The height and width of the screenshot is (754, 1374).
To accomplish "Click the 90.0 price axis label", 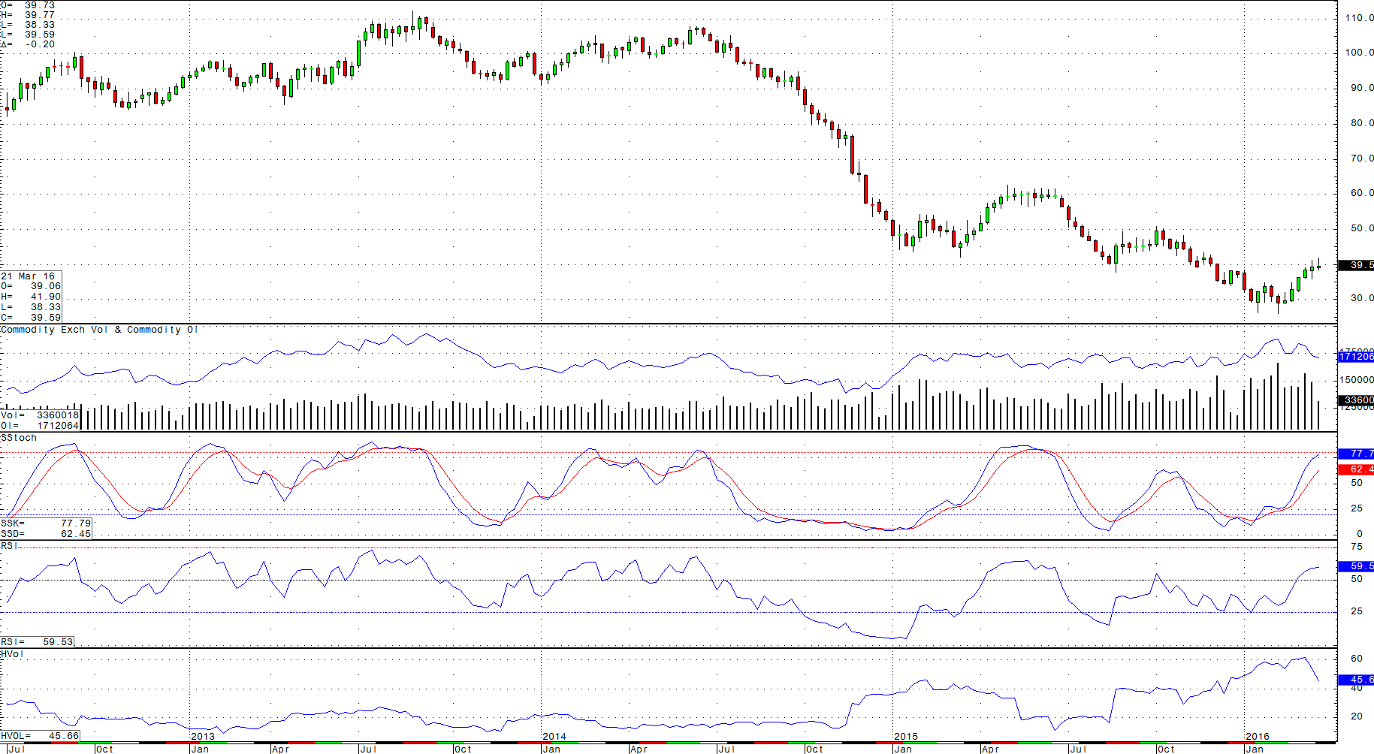I will coord(1362,88).
